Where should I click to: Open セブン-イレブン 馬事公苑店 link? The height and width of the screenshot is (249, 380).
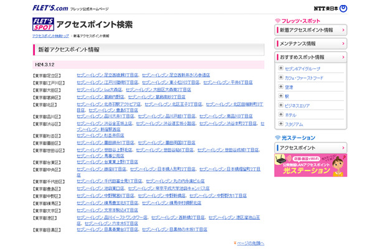click(100, 156)
